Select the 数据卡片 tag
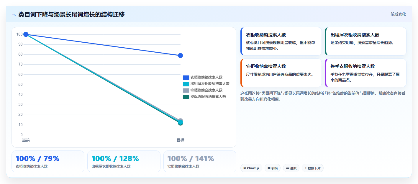This screenshot has height=184, width=418. [x=313, y=168]
